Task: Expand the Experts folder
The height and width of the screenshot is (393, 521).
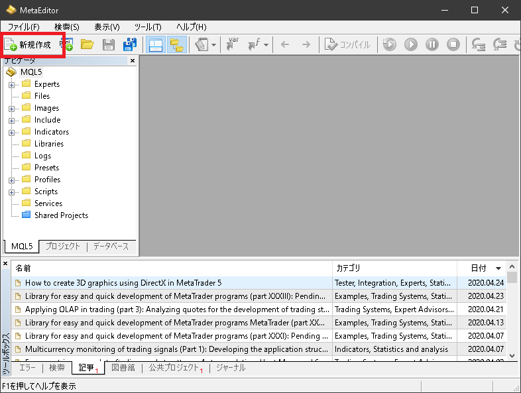Action: pos(12,85)
